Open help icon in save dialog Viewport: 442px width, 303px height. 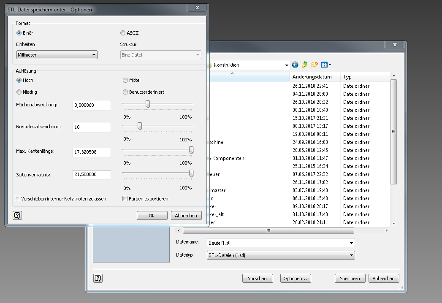click(x=98, y=279)
